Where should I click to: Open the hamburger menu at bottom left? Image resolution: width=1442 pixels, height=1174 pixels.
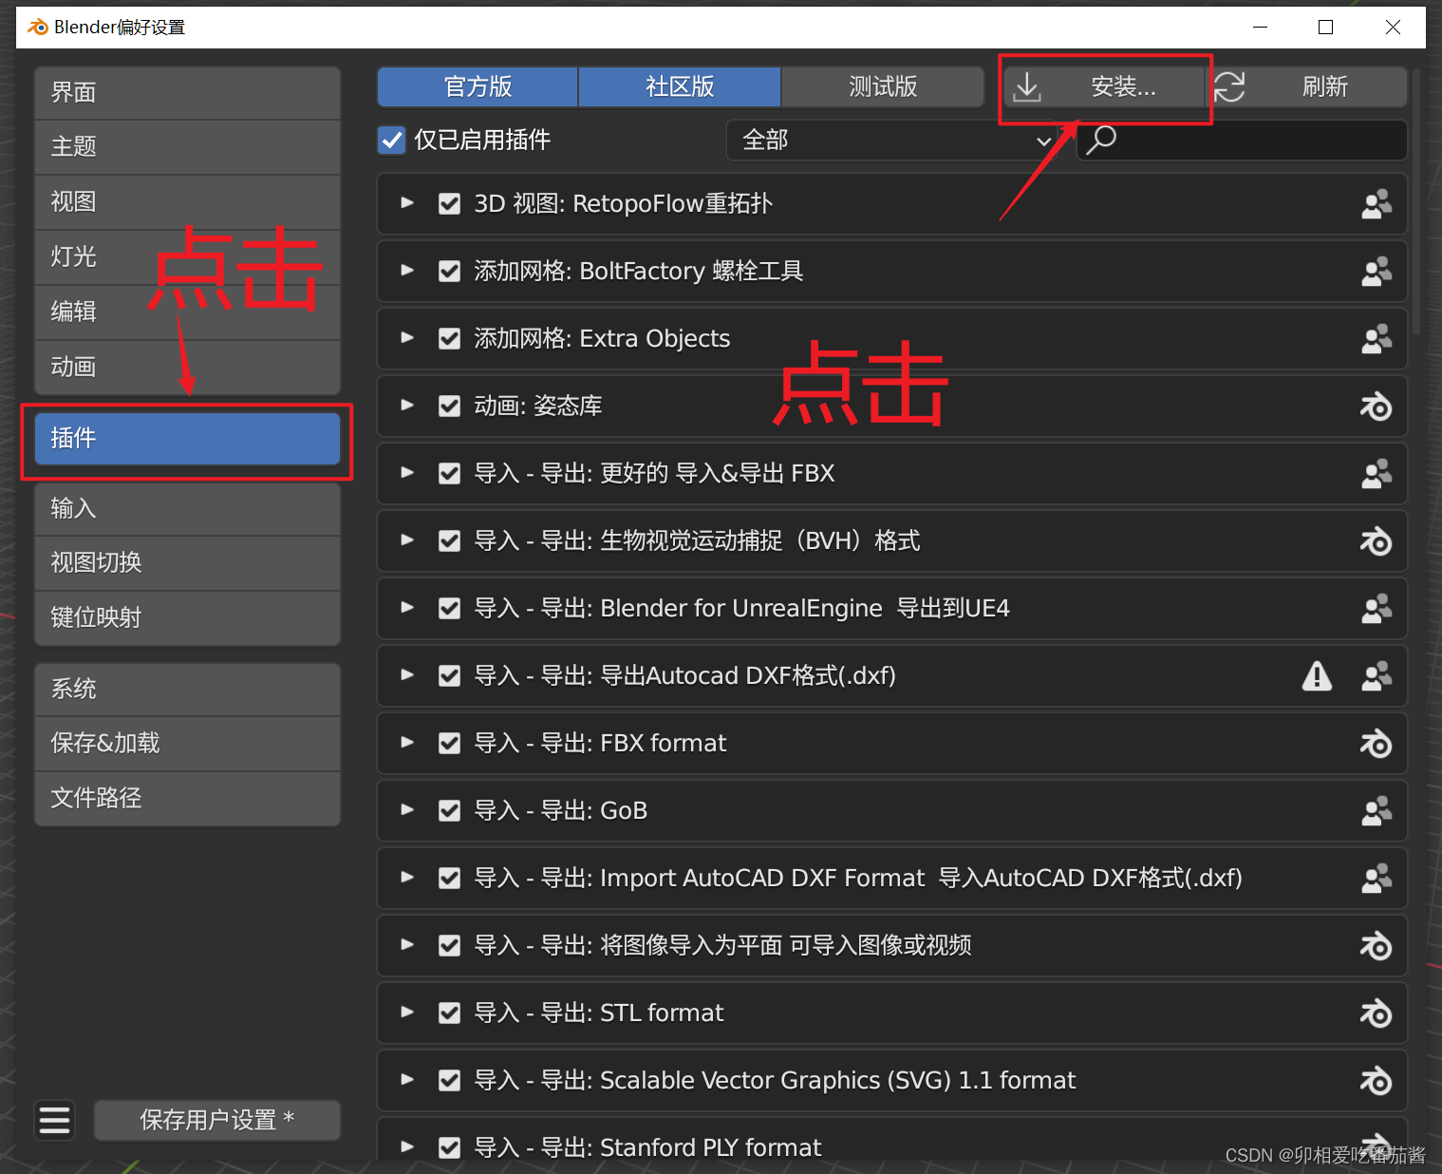pyautogui.click(x=54, y=1120)
